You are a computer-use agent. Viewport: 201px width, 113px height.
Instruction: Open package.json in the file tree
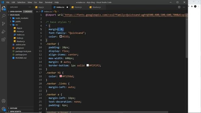[x=21, y=55]
